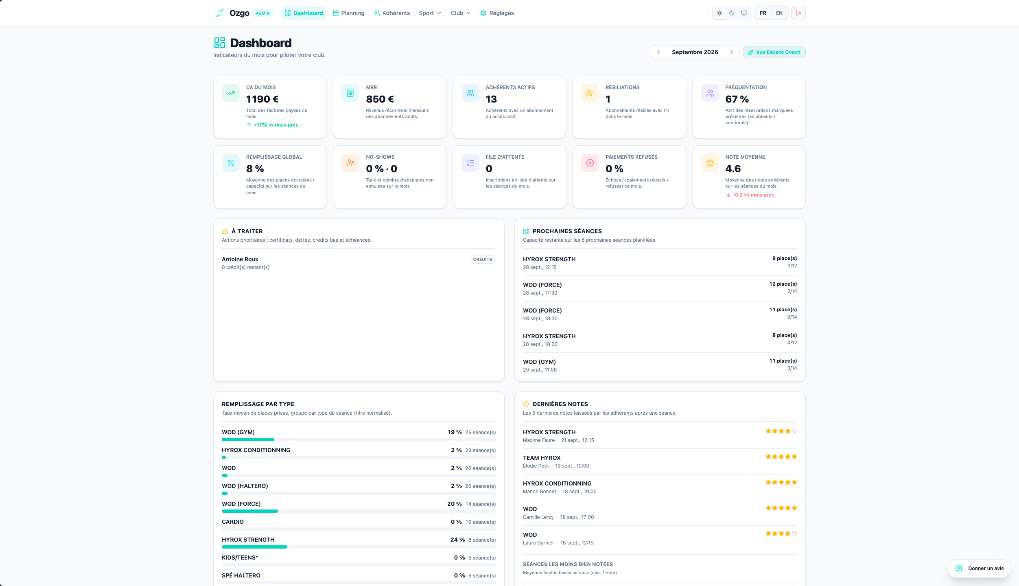The image size is (1019, 586).
Task: Click the No-shows user-x icon
Action: click(x=350, y=163)
